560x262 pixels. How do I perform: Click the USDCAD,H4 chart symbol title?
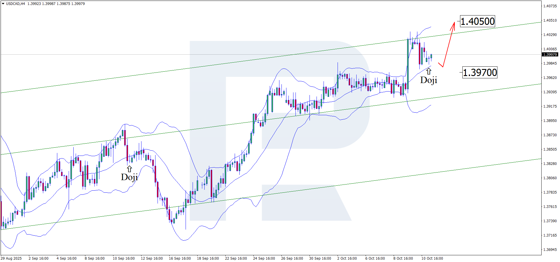pyautogui.click(x=15, y=4)
